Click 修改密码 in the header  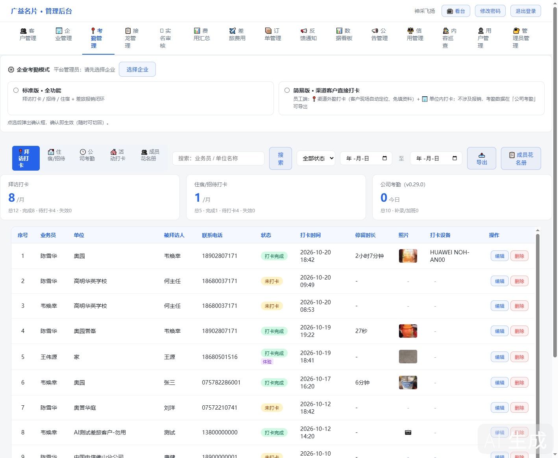click(x=490, y=11)
